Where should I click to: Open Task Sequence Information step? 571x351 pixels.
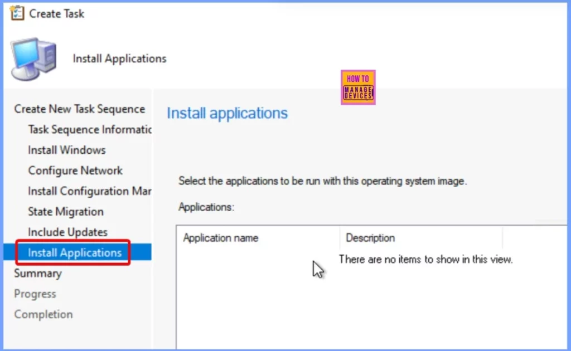pos(90,129)
